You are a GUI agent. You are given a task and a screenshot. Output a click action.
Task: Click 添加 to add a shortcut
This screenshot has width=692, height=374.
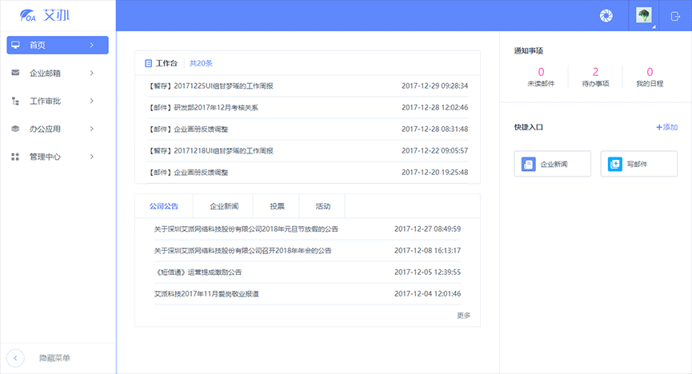(666, 127)
